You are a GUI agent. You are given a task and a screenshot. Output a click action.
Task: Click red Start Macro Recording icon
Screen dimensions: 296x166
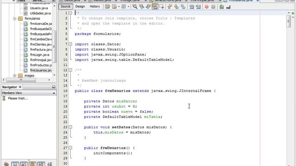[207, 7]
